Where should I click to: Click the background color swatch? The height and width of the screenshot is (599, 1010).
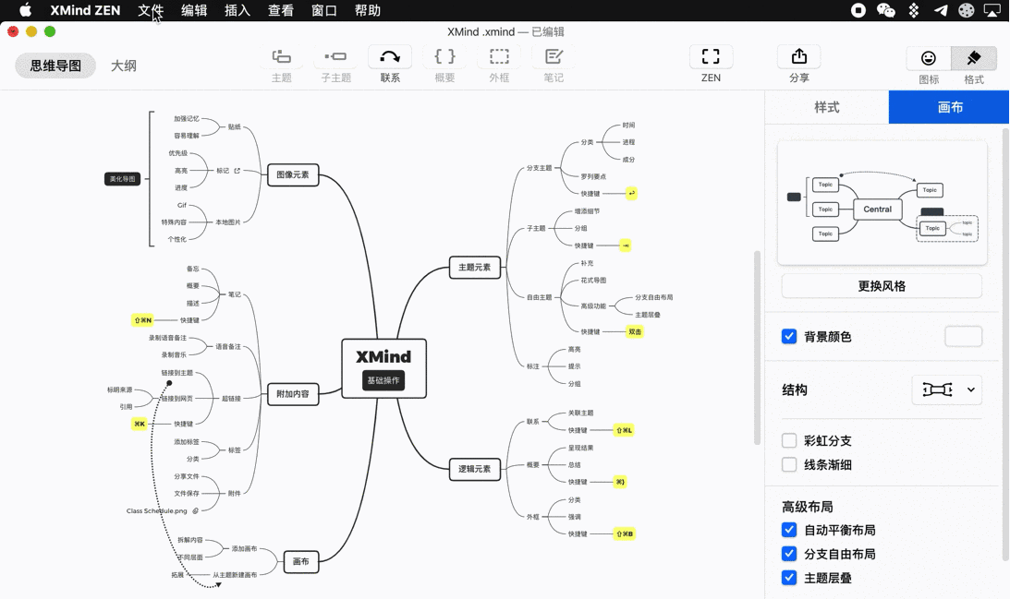[963, 337]
